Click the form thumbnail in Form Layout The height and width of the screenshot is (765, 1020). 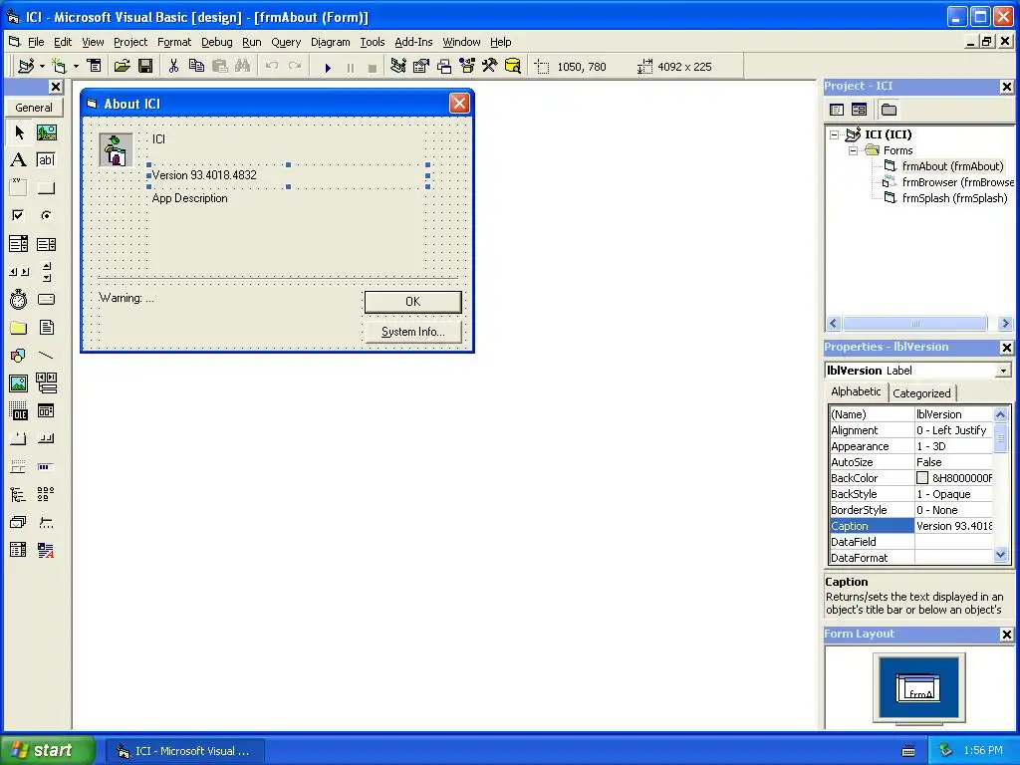click(917, 688)
